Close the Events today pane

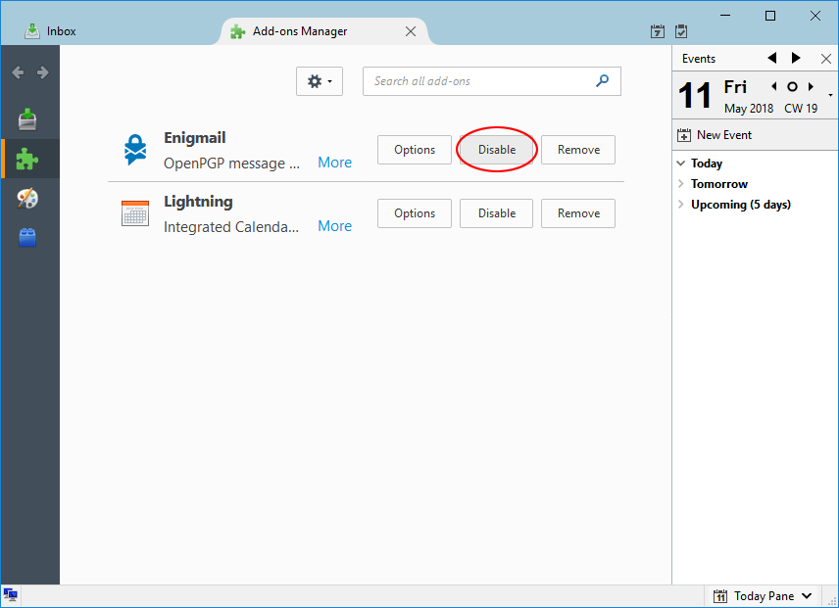coord(826,58)
